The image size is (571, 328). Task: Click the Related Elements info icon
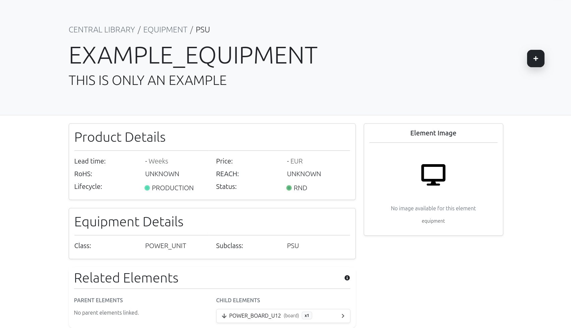(347, 278)
